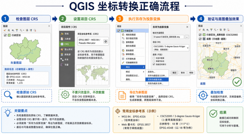
Task: Click globe icon next to EPSG:4326 - WGS 84
Action: [8, 77]
